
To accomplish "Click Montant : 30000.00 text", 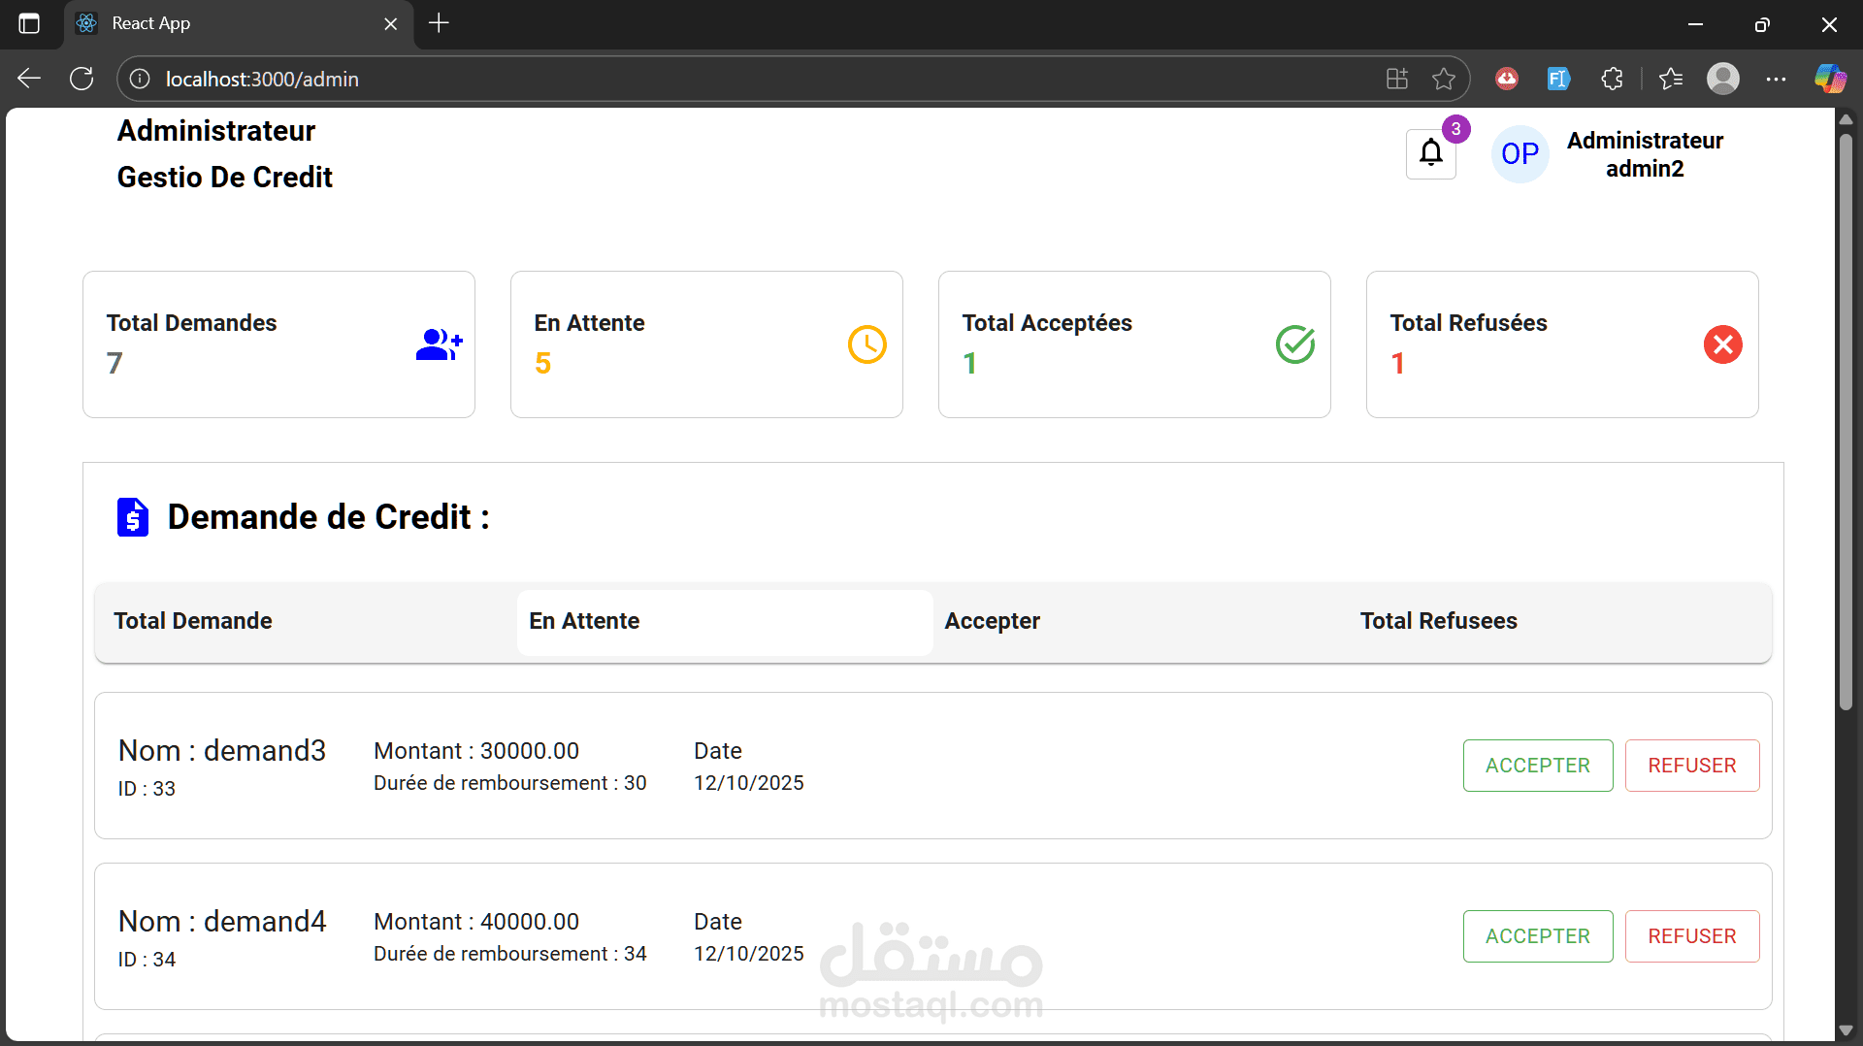I will coord(476,751).
